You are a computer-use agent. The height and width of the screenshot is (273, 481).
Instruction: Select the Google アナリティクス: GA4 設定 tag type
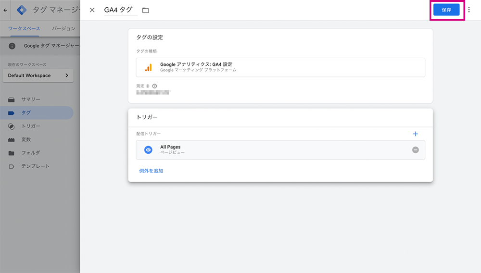pos(280,67)
